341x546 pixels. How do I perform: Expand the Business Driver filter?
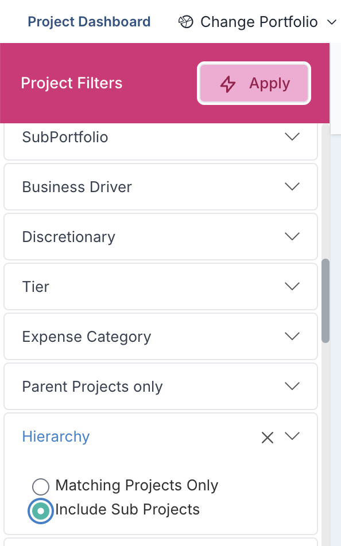coord(161,186)
